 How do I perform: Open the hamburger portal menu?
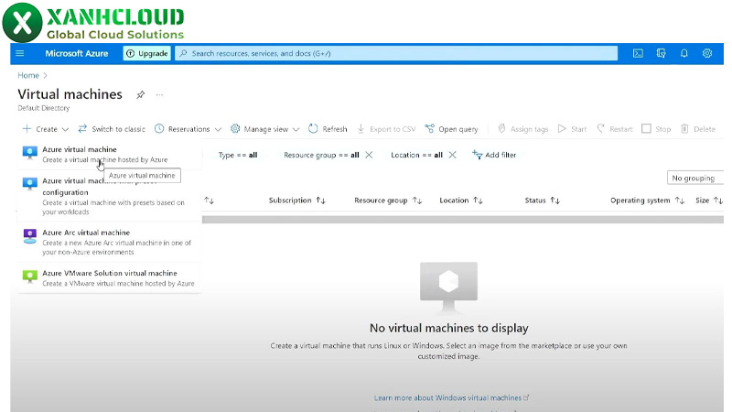tap(19, 53)
